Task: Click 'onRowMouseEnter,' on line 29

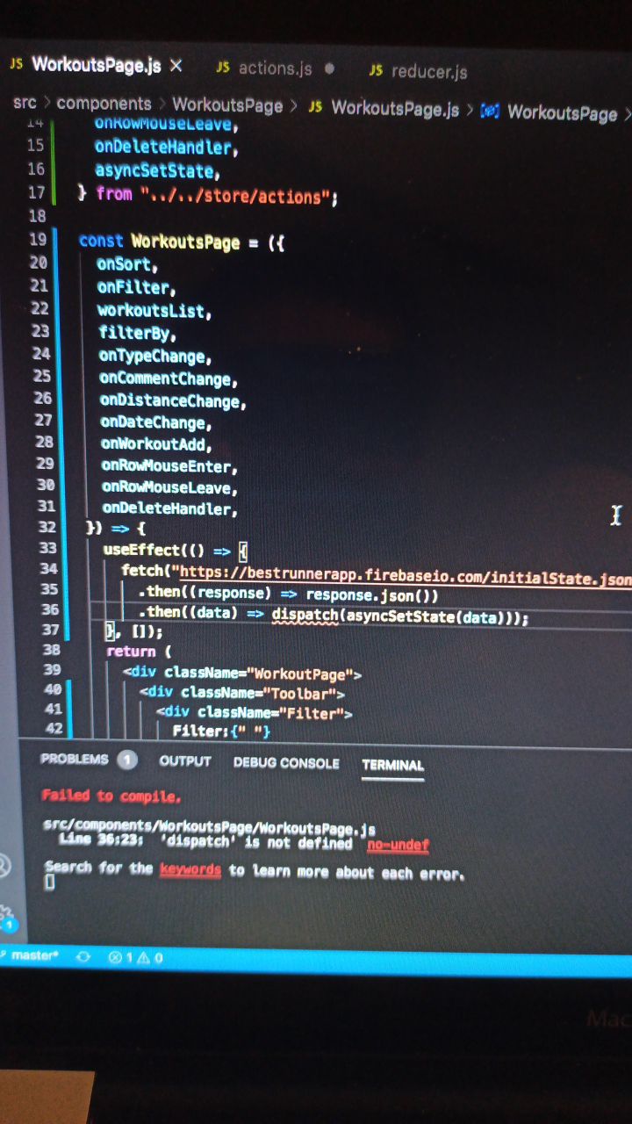Action: (170, 466)
